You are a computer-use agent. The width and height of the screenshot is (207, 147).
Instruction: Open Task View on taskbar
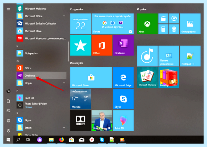28,140
